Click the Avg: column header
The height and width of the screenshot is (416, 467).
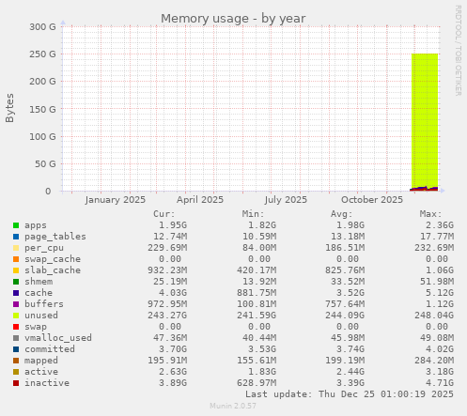click(x=342, y=214)
